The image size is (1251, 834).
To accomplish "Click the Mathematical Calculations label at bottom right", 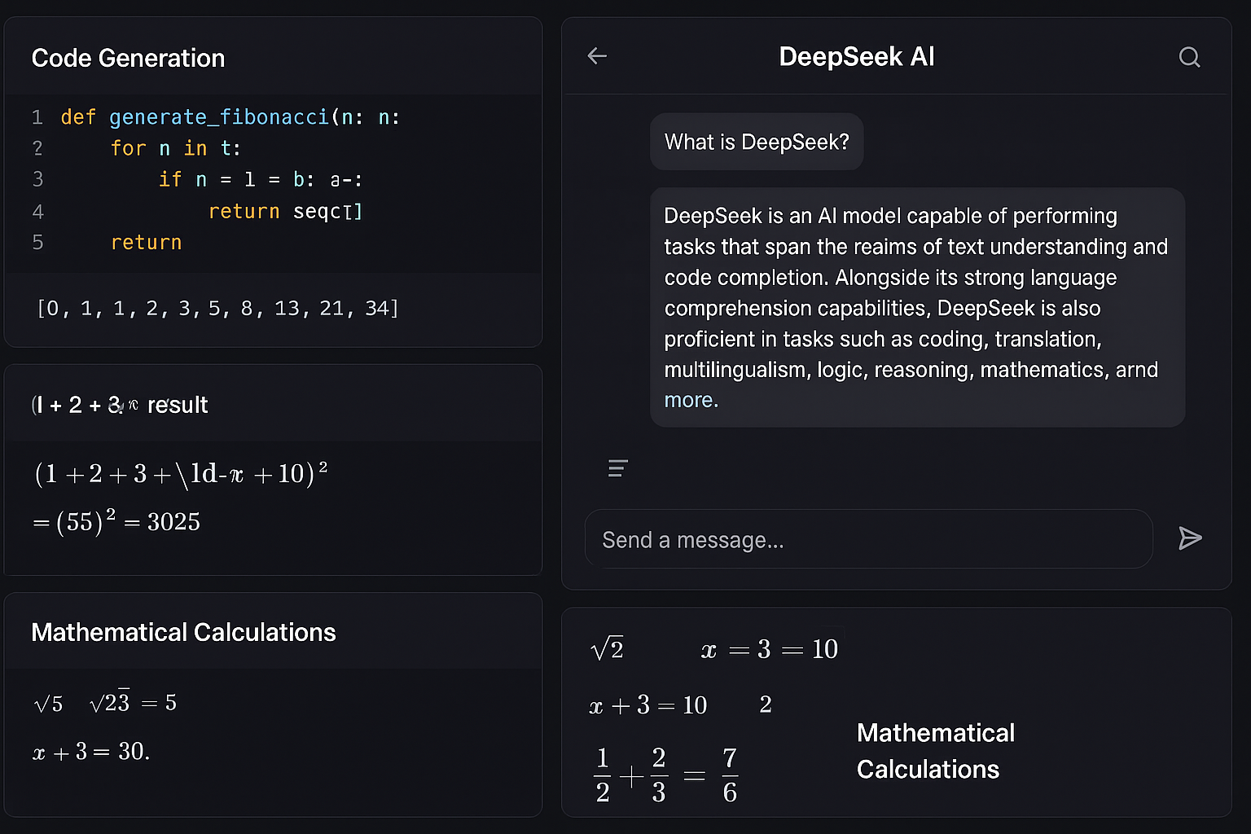I will tap(935, 751).
